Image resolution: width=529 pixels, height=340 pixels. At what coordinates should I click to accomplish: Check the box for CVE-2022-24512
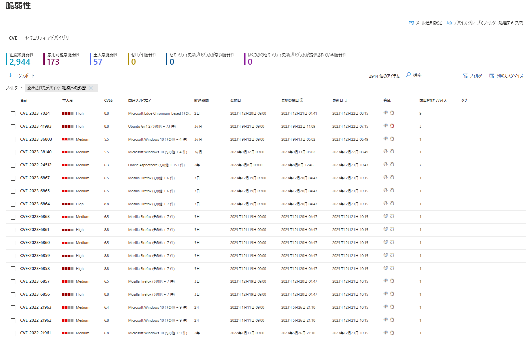(x=13, y=165)
